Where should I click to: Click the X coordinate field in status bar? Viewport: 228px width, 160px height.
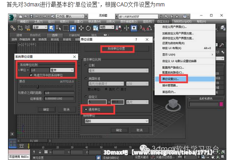pos(58,152)
